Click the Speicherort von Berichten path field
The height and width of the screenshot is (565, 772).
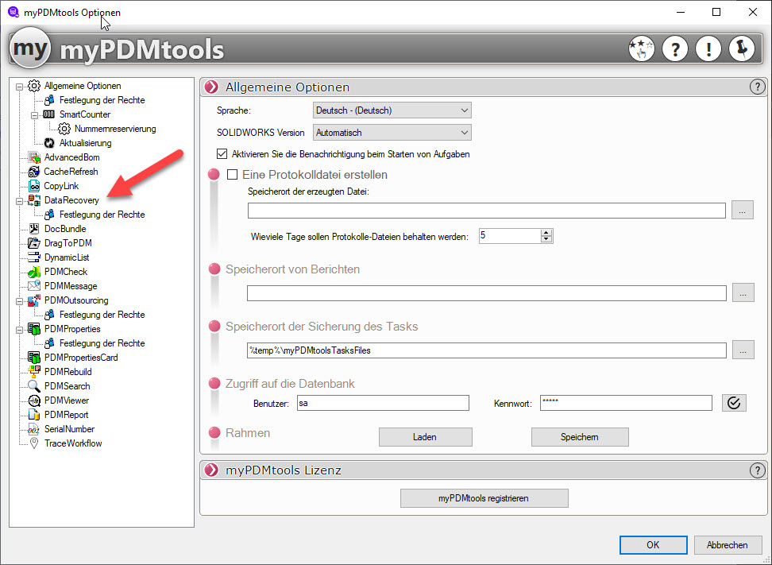point(486,293)
